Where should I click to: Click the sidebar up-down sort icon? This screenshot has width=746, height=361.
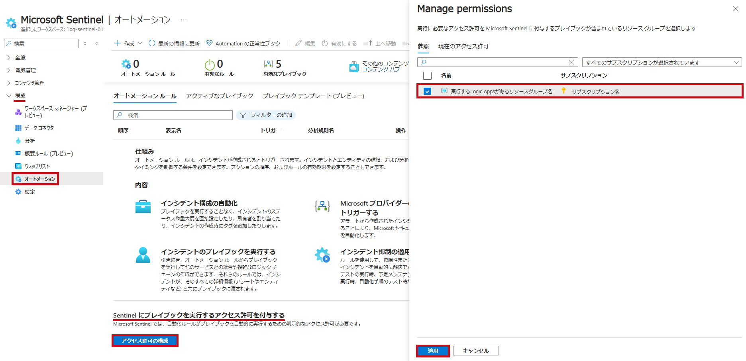[85, 43]
